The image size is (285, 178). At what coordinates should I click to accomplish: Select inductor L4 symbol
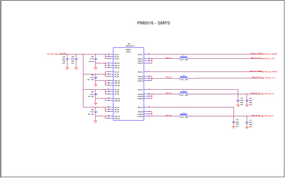click(183, 116)
